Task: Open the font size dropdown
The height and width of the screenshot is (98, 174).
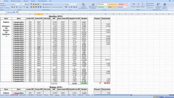Action: point(24,4)
